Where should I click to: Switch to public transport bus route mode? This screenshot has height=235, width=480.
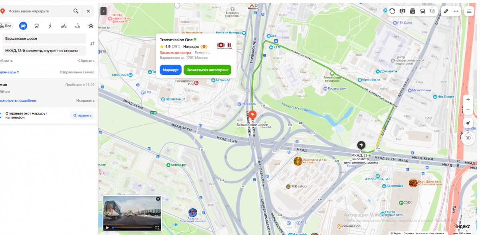[37, 26]
